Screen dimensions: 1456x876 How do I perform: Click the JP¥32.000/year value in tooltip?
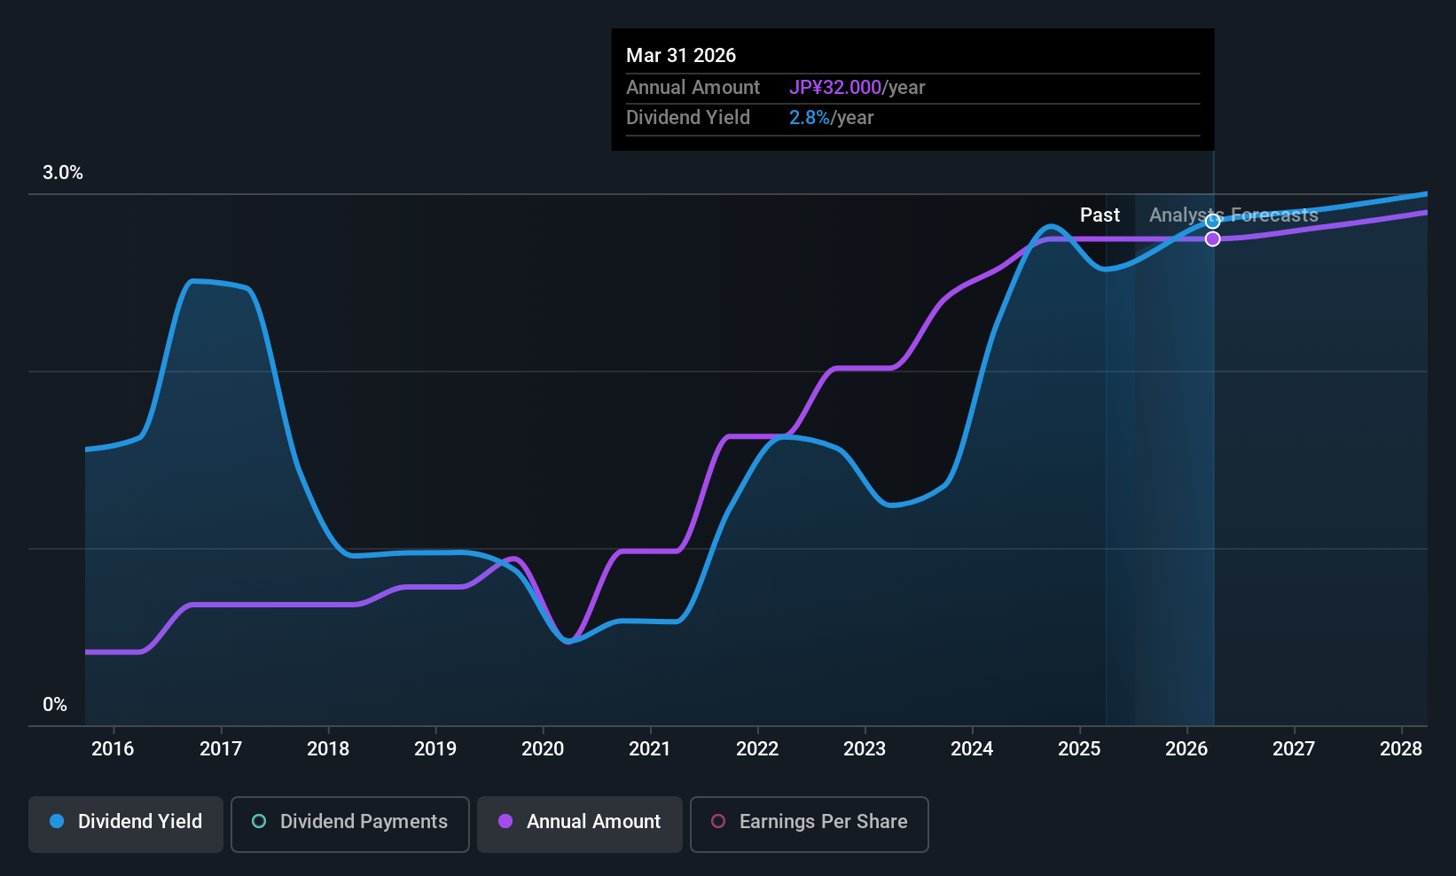[x=857, y=88]
